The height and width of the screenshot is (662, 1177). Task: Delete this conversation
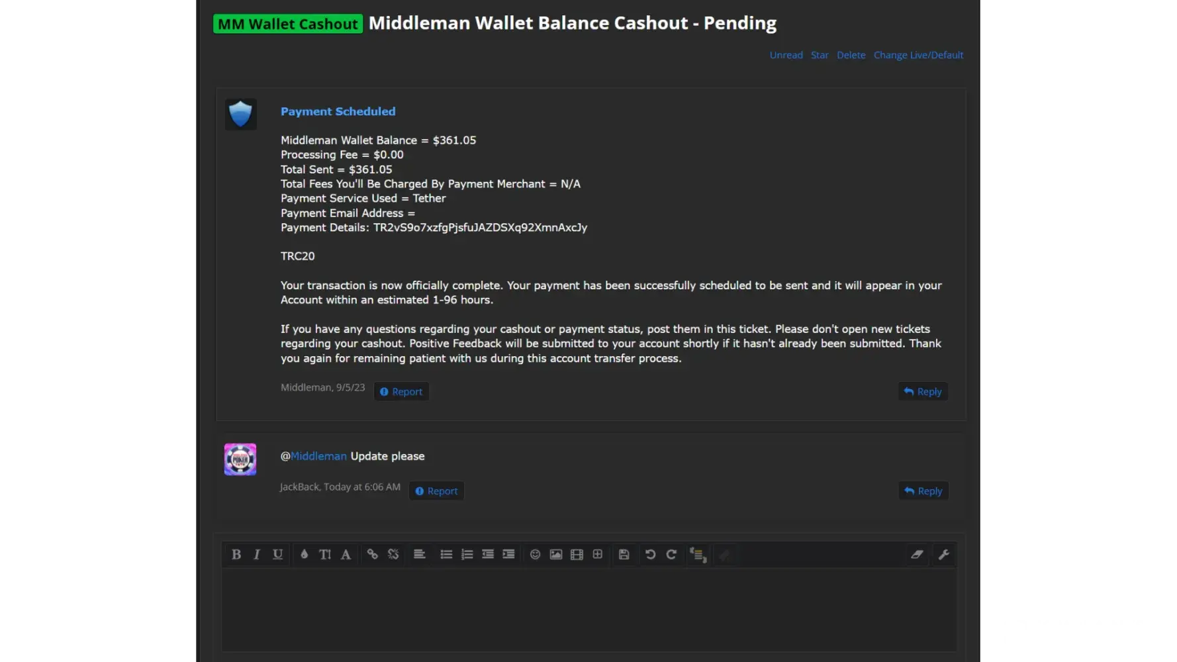coord(851,55)
